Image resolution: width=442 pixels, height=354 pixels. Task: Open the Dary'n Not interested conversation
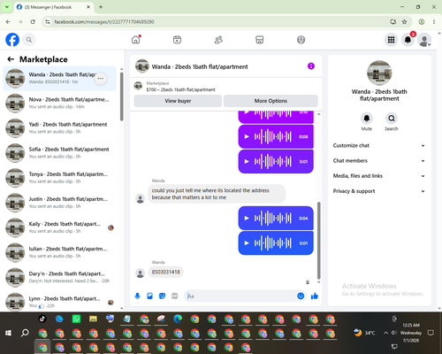[x=59, y=278]
